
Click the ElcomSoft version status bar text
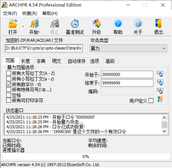point(50,165)
